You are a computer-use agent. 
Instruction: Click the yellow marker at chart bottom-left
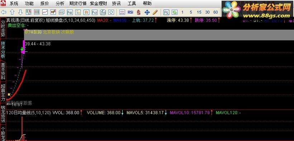9,95
